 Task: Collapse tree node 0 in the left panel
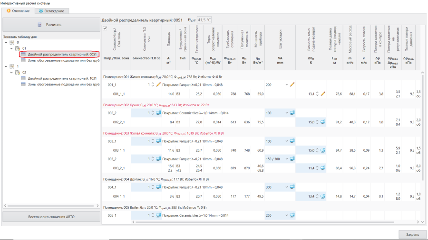click(x=6, y=42)
